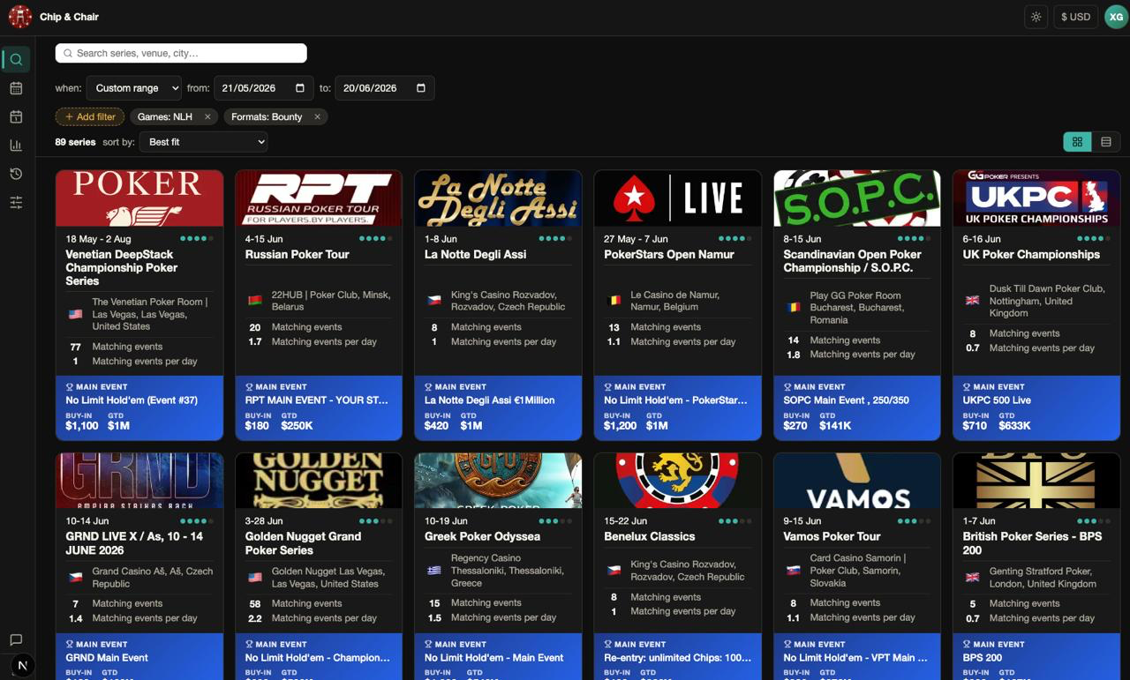
Task: Open UKPC 500 Live main event panel
Action: tap(1036, 407)
